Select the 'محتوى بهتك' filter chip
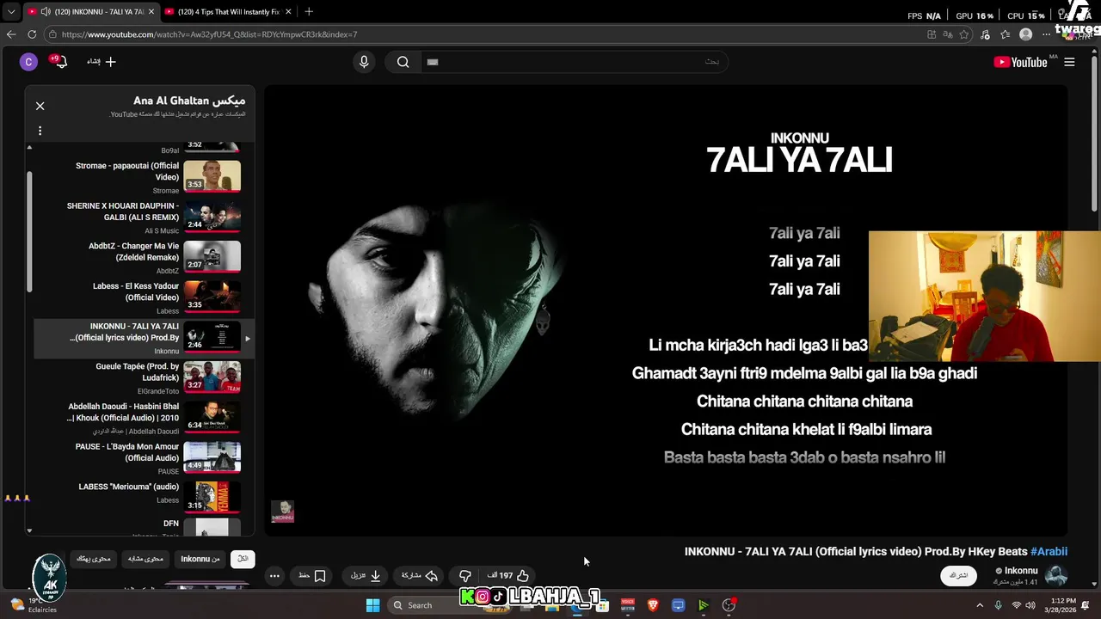 [x=94, y=559]
